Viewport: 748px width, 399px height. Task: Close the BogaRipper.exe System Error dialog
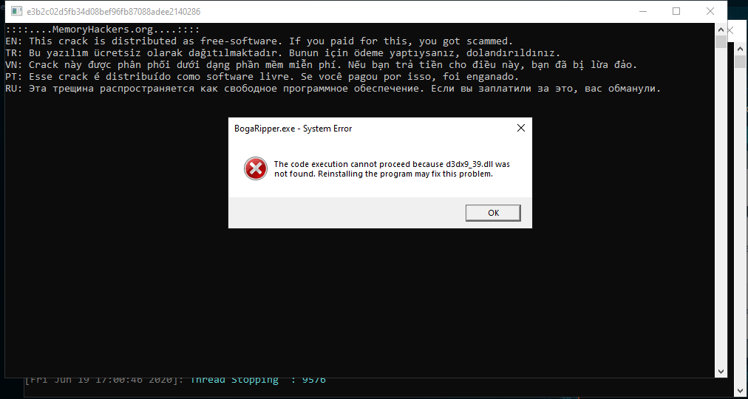coord(521,128)
